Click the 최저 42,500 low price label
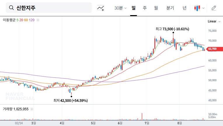Image resolution: width=223 pixels, height=126 pixels. (x=71, y=101)
